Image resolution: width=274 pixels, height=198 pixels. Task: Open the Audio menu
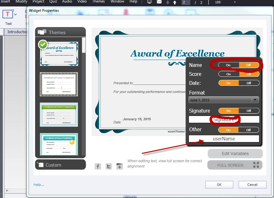tap(67, 2)
